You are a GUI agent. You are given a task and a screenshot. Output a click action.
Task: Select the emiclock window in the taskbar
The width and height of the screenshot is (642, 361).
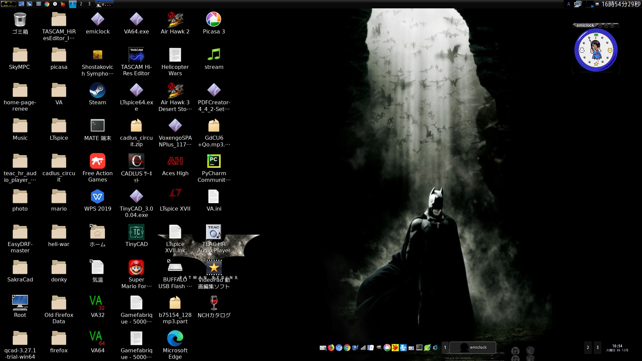pyautogui.click(x=472, y=348)
